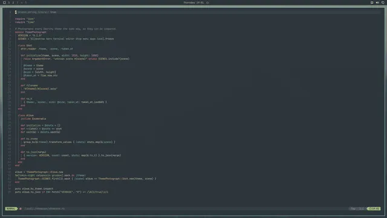Click the file path in the statusline
Image resolution: width=387 pixels, height=218 pixels.
click(x=44, y=209)
